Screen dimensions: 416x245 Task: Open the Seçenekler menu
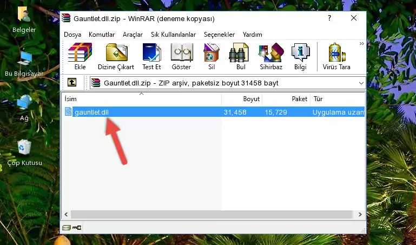pyautogui.click(x=219, y=35)
